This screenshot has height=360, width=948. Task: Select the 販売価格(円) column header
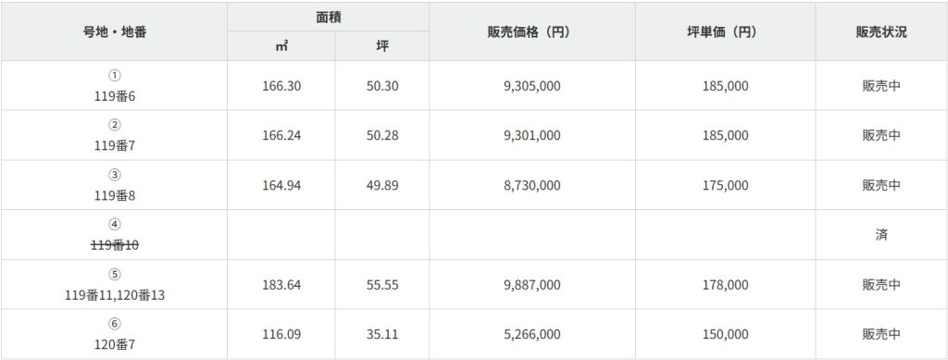532,31
